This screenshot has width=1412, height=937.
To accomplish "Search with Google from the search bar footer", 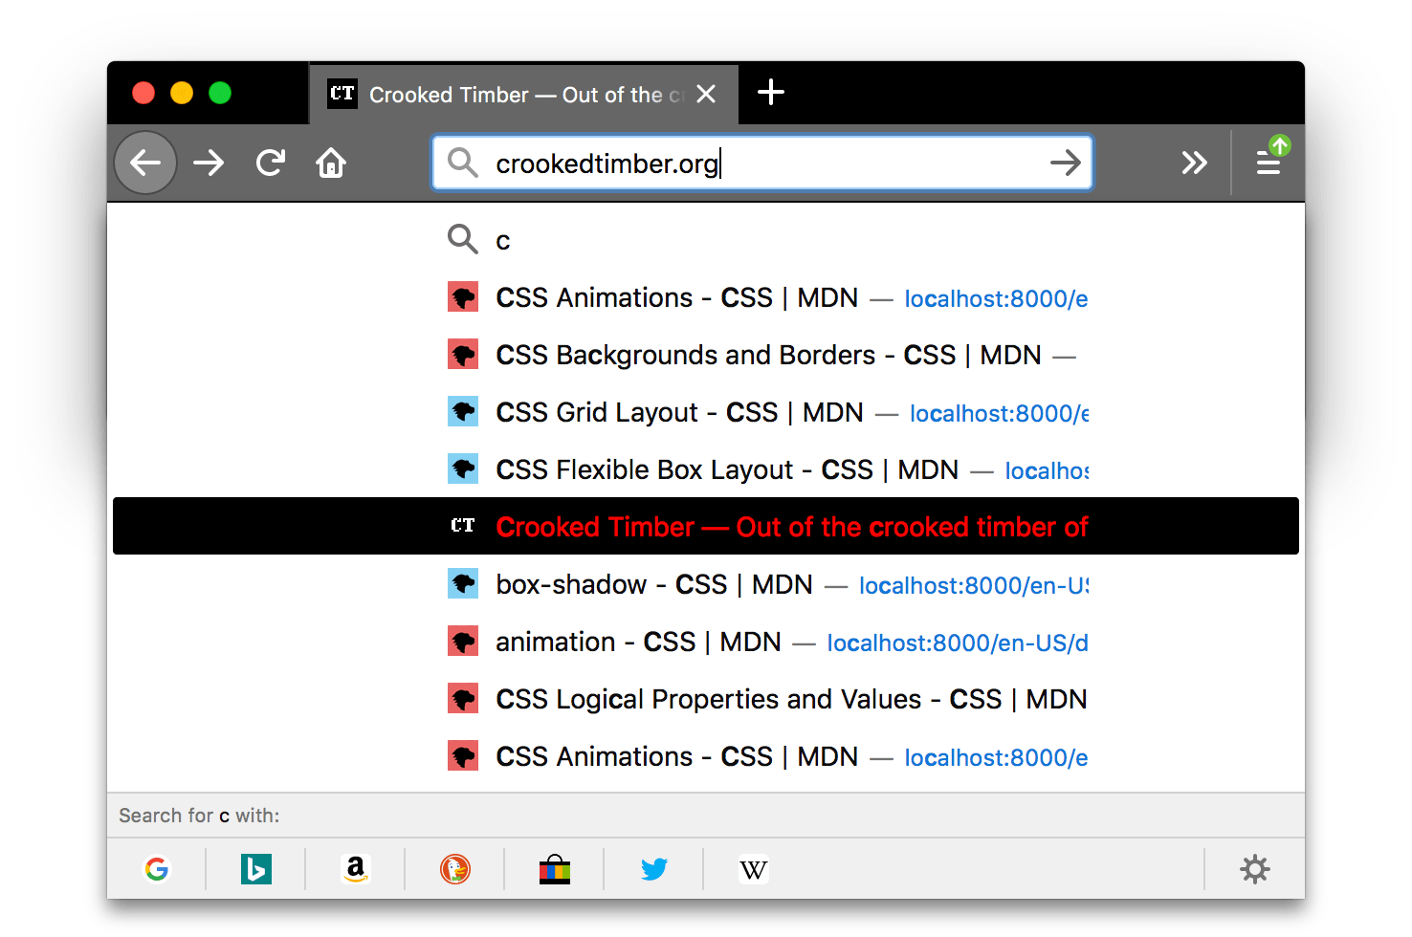I will click(x=157, y=869).
